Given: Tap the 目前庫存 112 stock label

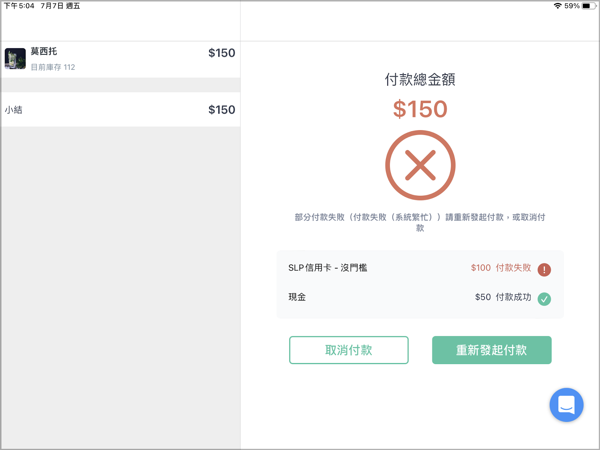Looking at the screenshot, I should click(x=53, y=67).
